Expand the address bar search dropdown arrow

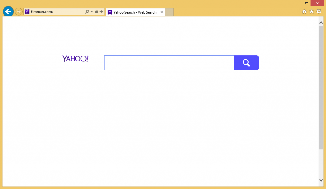click(92, 12)
